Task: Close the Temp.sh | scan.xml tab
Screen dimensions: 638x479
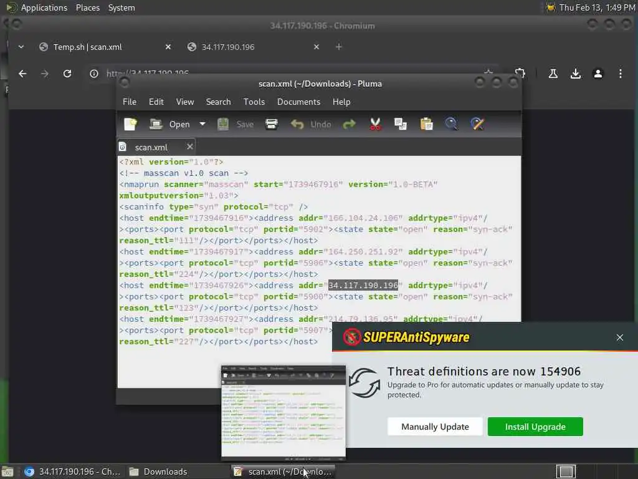Action: [x=168, y=47]
